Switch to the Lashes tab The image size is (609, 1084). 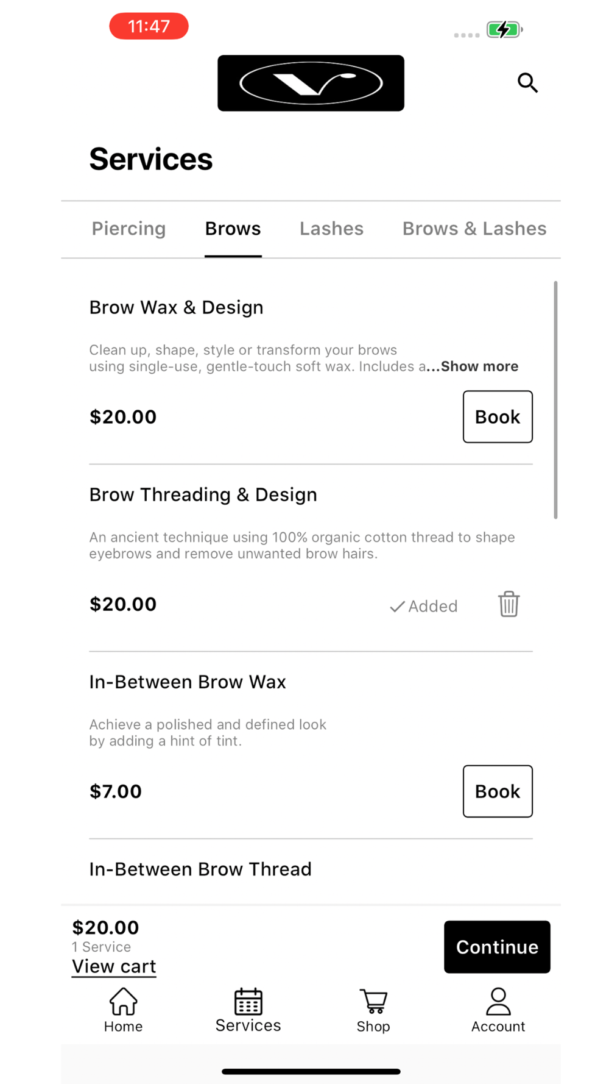tap(331, 229)
